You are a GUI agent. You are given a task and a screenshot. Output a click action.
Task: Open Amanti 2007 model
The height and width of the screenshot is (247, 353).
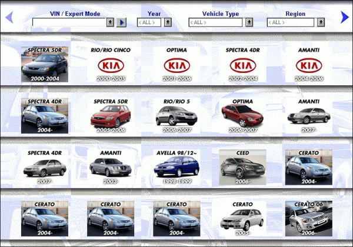pyautogui.click(x=309, y=116)
